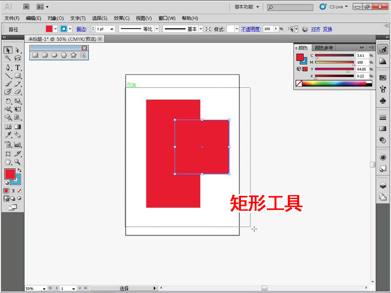Choose the Ellipse shape in floating panel
This screenshot has width=391, height=293.
click(54, 55)
